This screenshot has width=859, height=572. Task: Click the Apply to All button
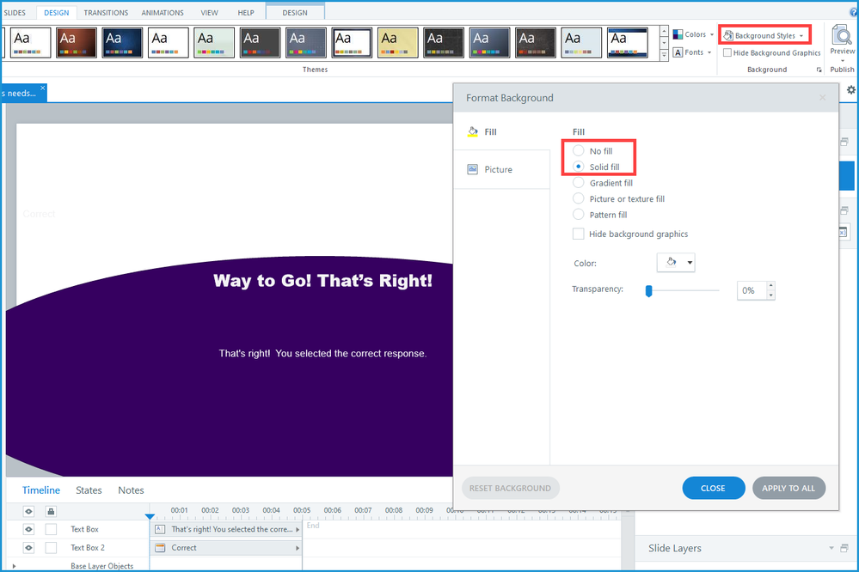pyautogui.click(x=788, y=488)
